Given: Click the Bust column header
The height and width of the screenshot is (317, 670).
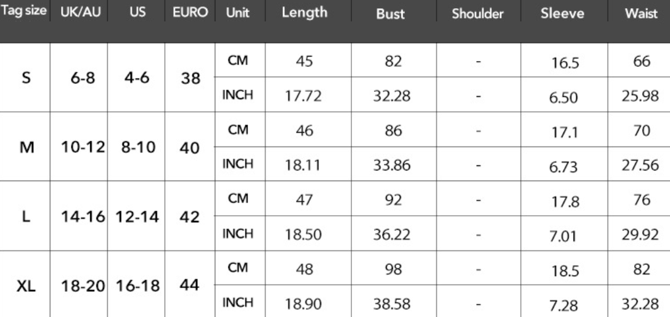Looking at the screenshot, I should coord(390,13).
